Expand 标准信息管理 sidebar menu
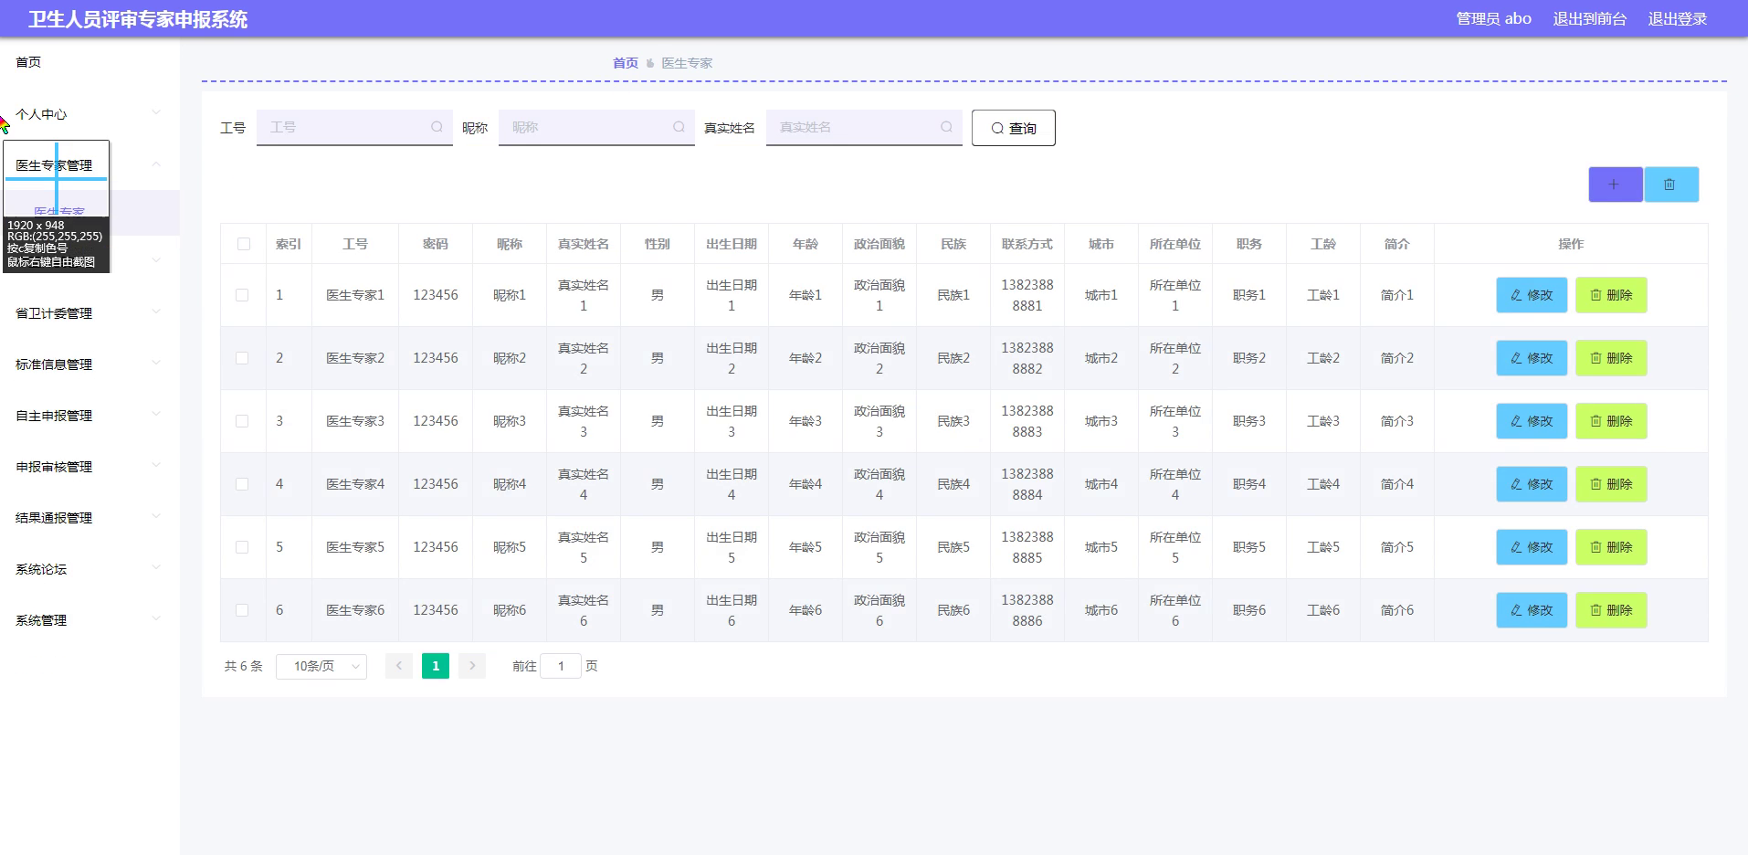The width and height of the screenshot is (1748, 855). tap(90, 364)
